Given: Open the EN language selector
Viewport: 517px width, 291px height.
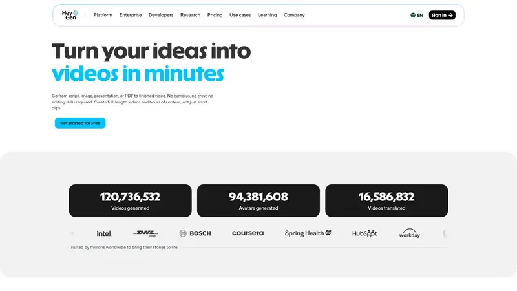Looking at the screenshot, I should [420, 15].
